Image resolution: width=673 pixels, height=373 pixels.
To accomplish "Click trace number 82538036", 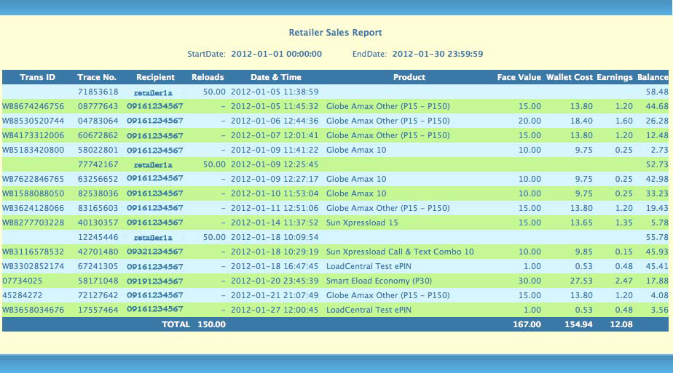I will coord(98,193).
